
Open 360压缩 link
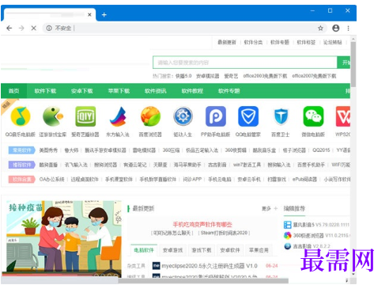pos(171,150)
